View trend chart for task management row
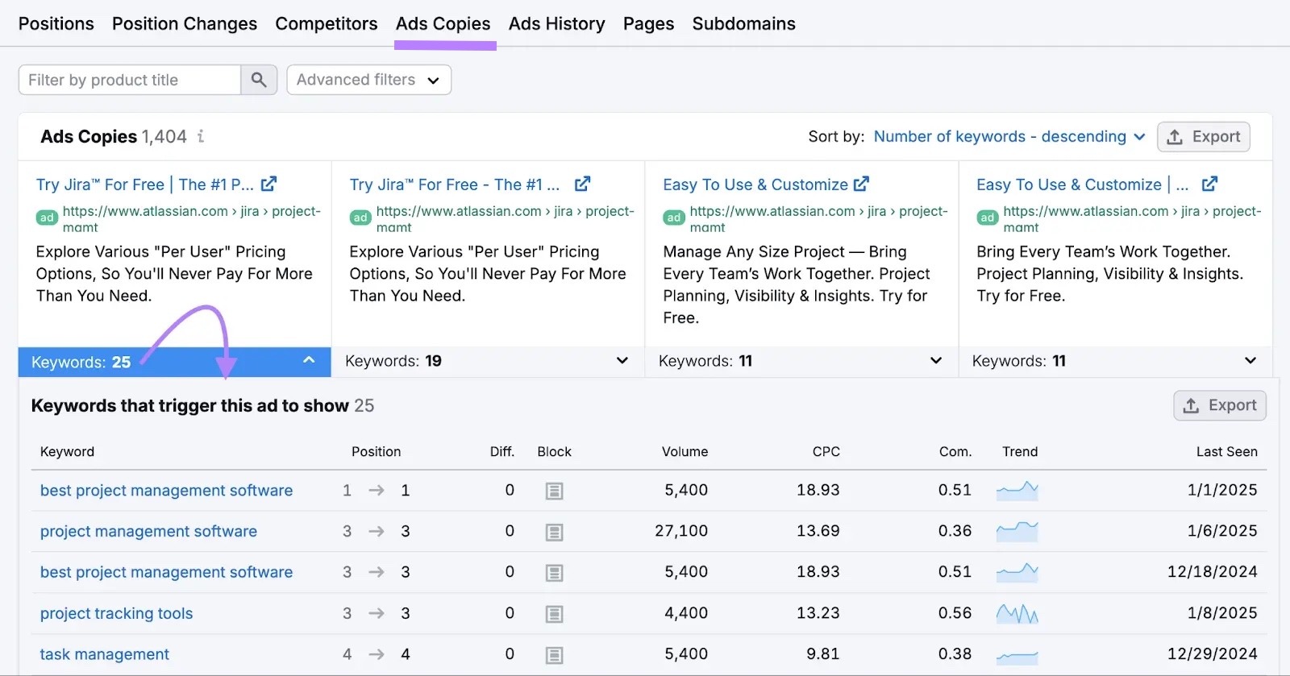The width and height of the screenshot is (1290, 676). pos(1017,655)
